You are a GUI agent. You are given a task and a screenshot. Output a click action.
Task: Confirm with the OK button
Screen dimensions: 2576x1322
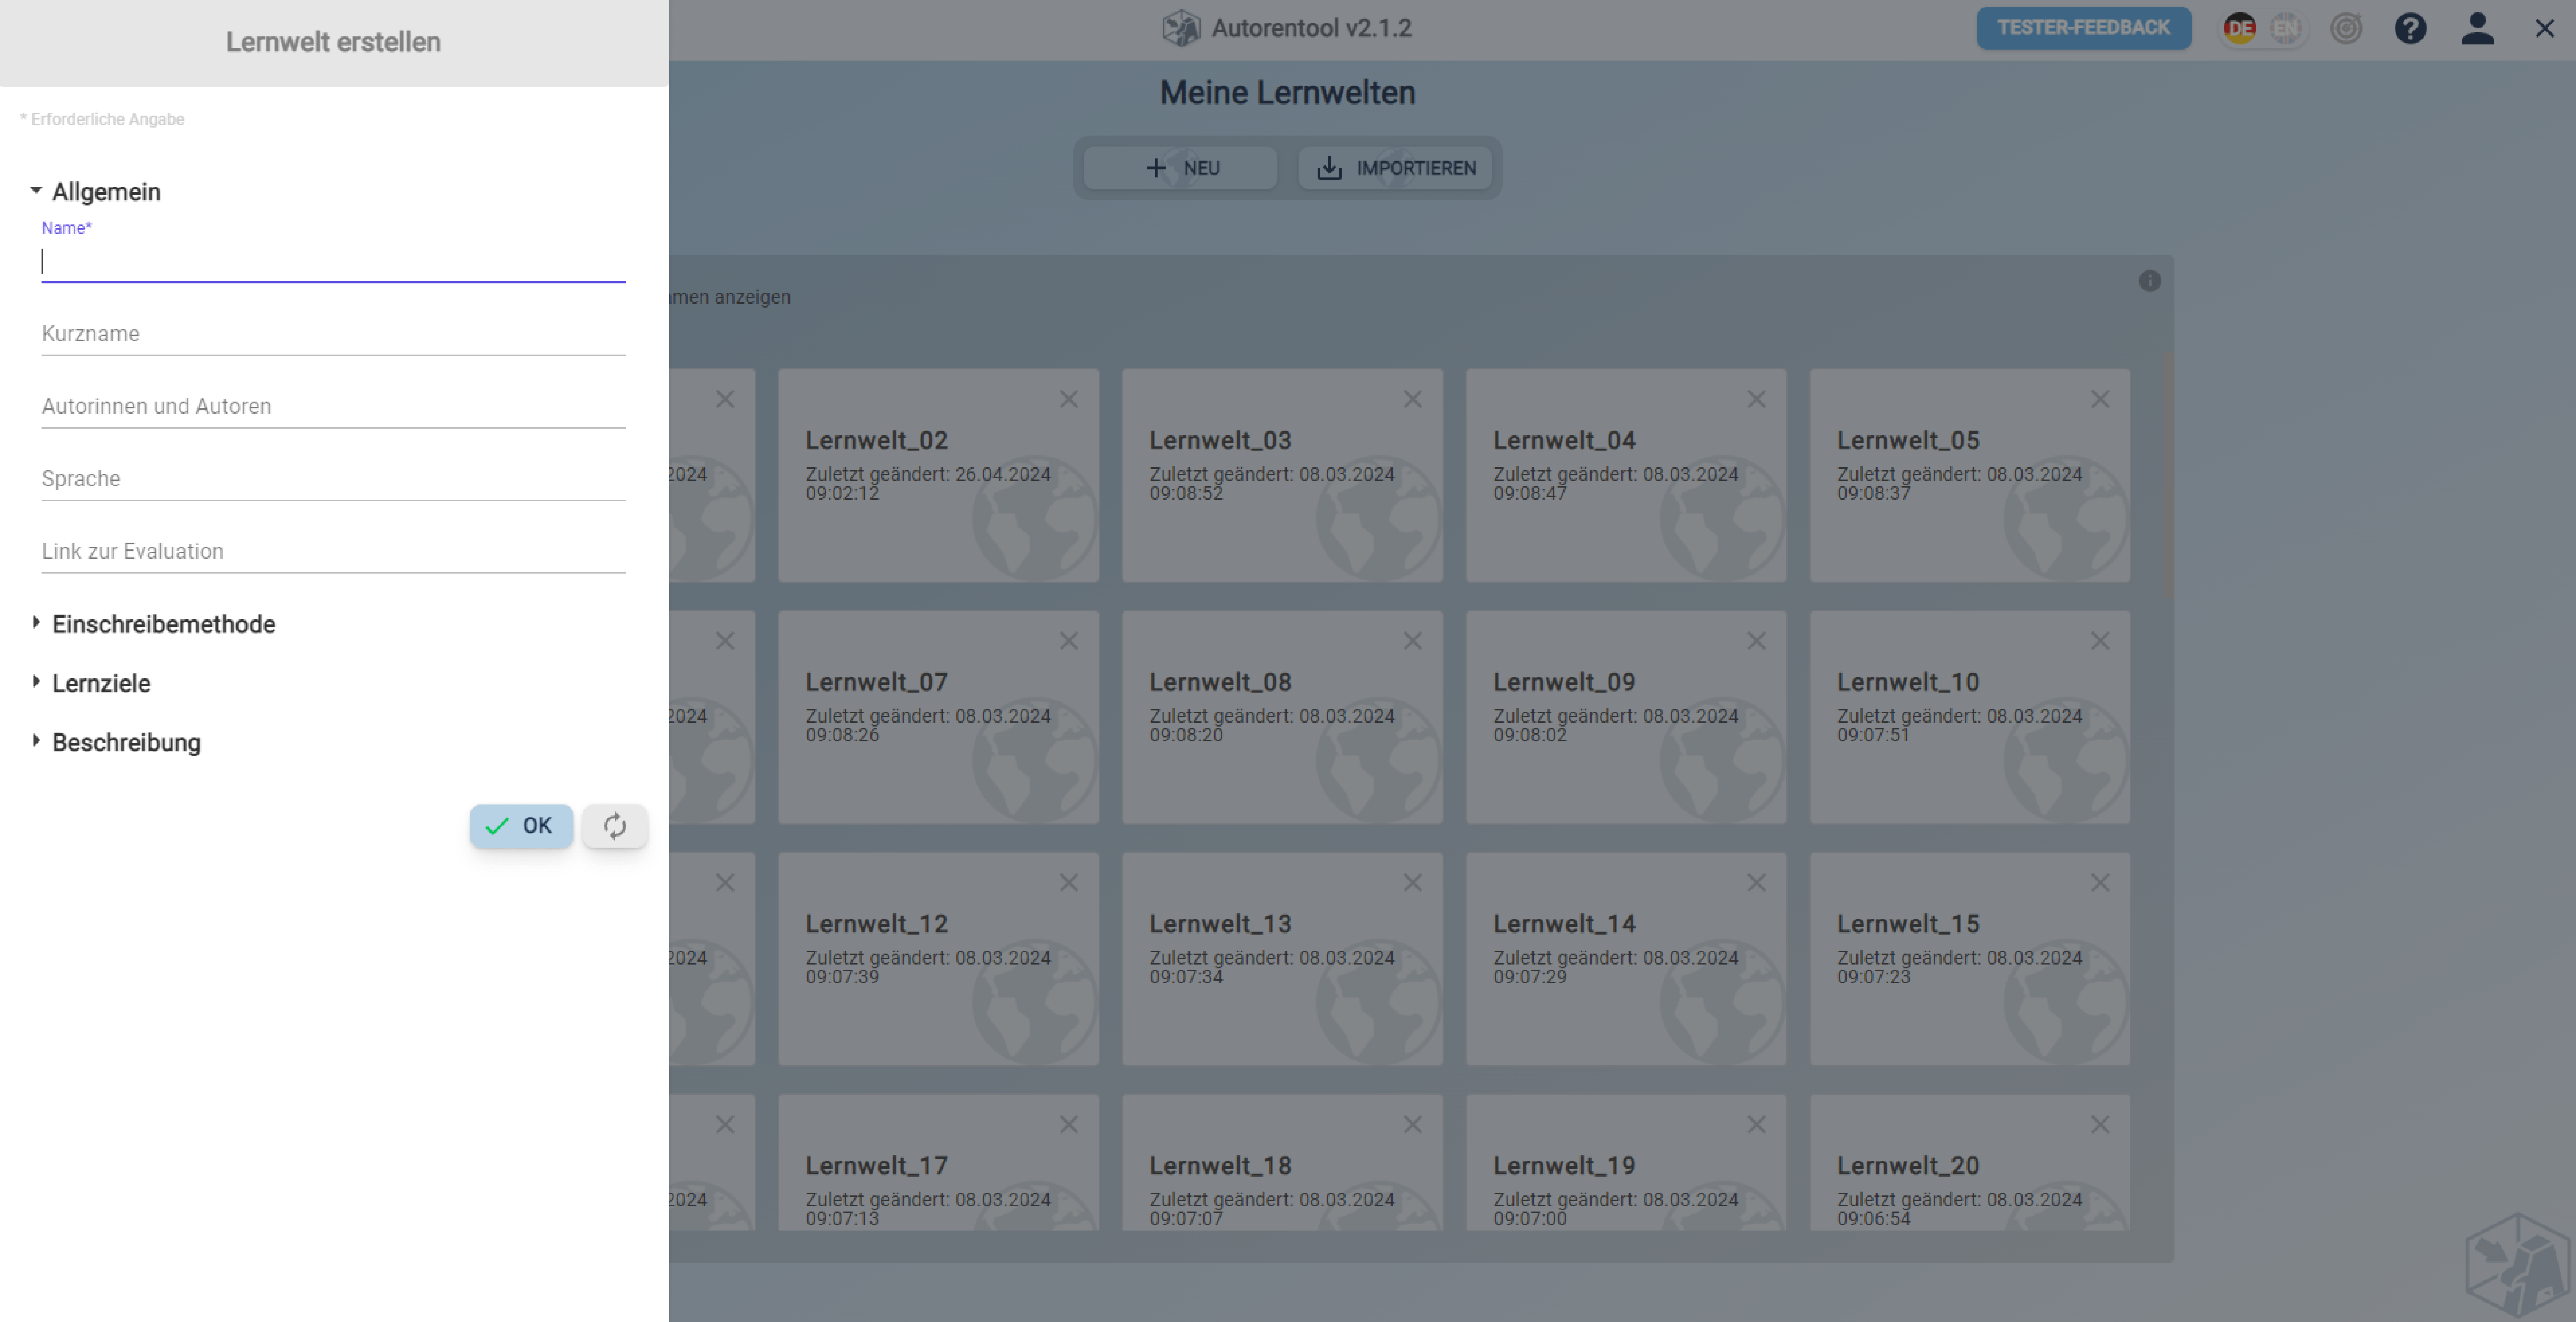[x=521, y=826]
